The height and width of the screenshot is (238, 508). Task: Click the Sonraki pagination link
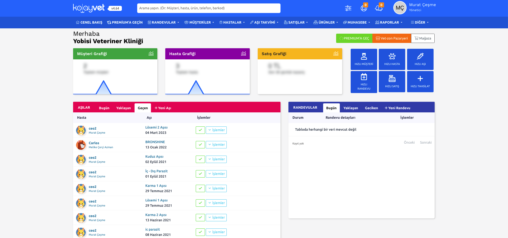(426, 143)
